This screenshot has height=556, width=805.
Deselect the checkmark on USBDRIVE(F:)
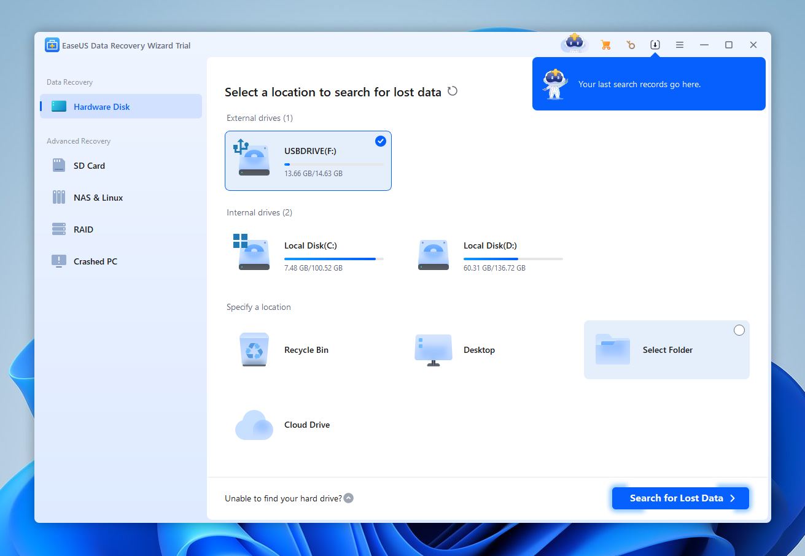(380, 141)
